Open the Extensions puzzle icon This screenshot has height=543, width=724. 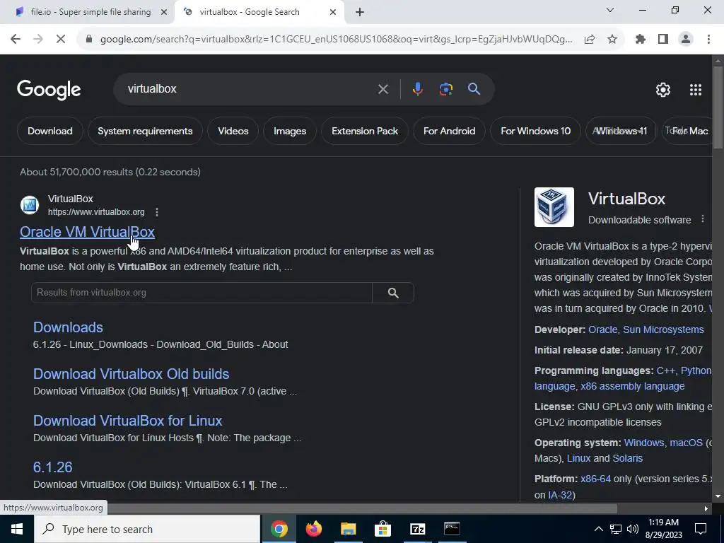click(641, 40)
